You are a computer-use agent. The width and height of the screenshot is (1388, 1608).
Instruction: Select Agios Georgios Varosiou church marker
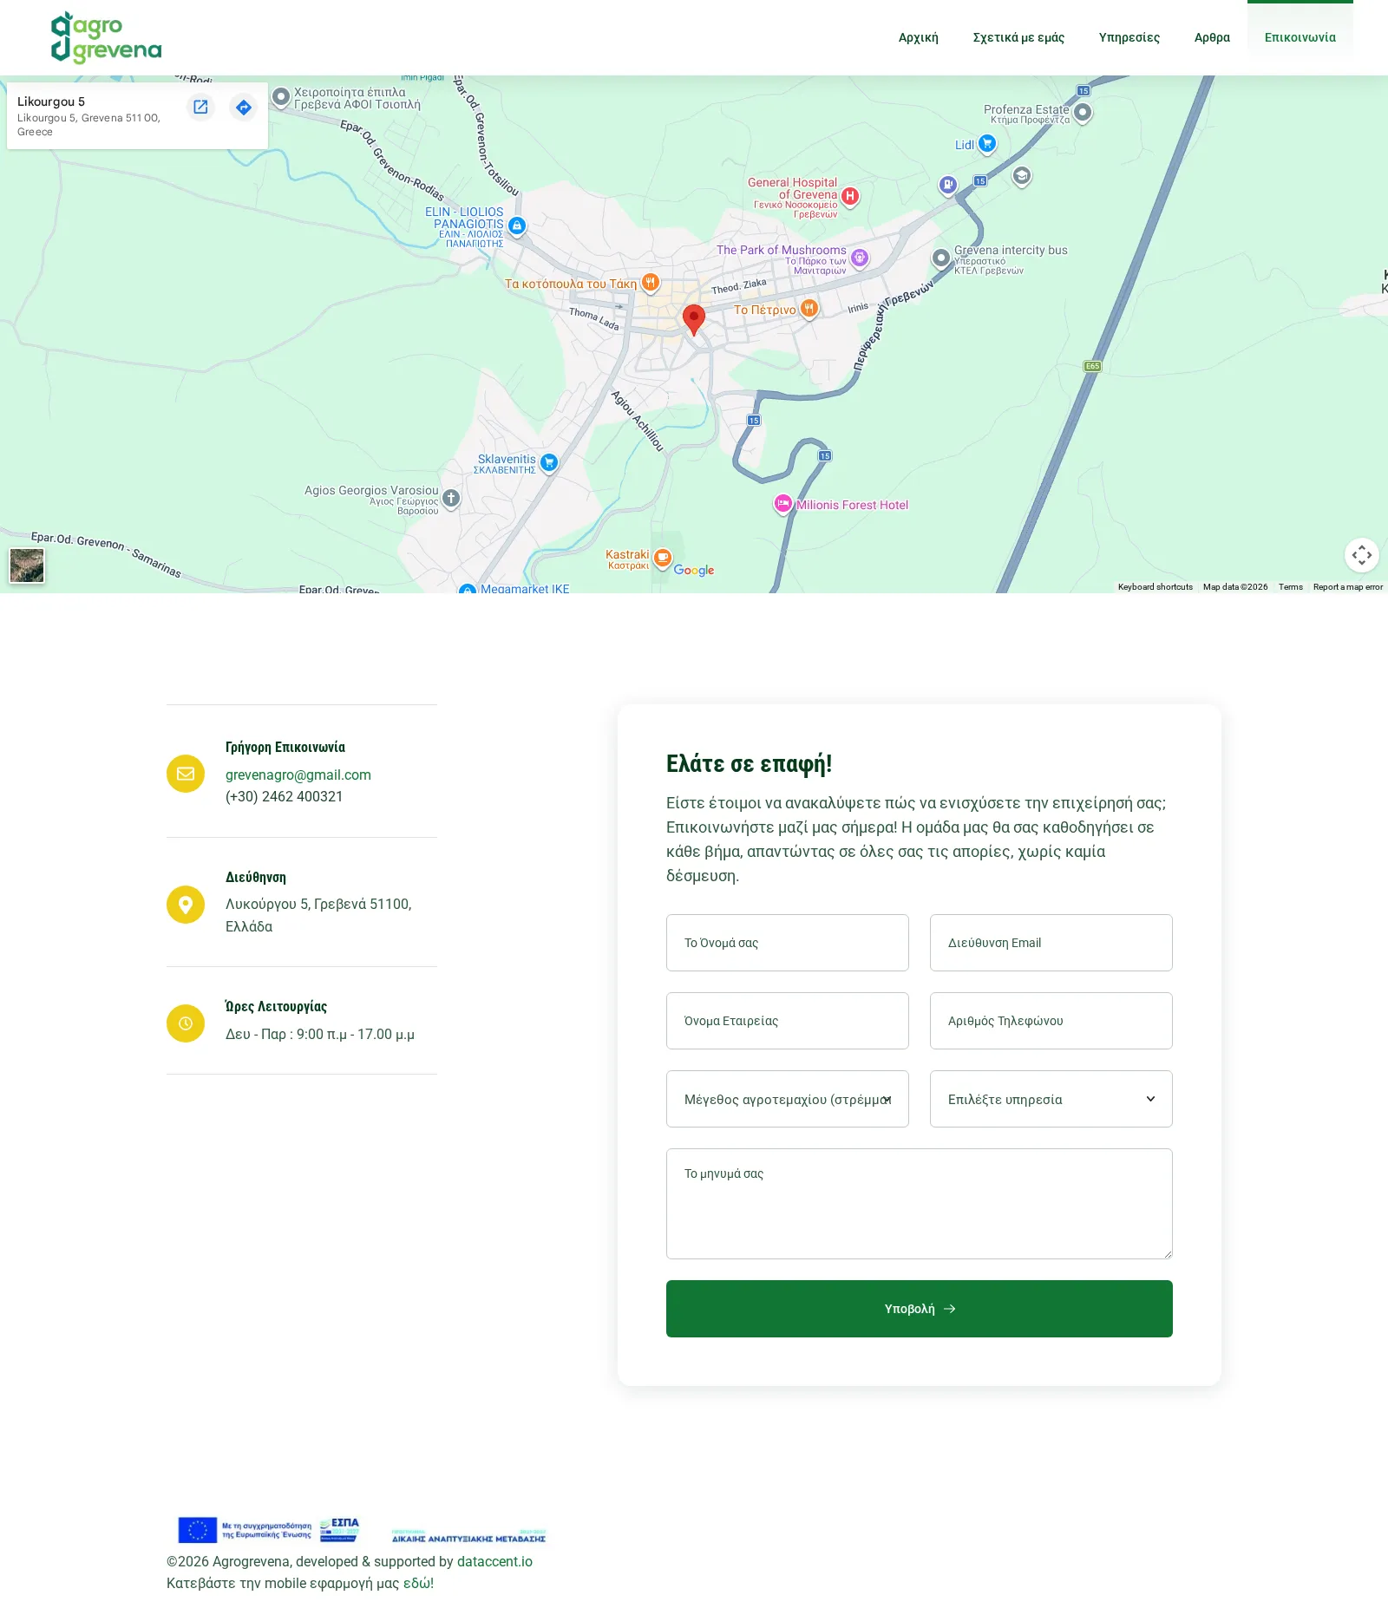(x=450, y=498)
